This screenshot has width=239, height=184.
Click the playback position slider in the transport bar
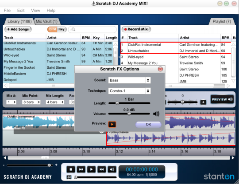pos(95,177)
